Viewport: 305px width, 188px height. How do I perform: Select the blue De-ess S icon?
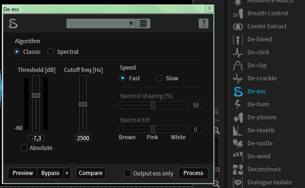[238, 91]
